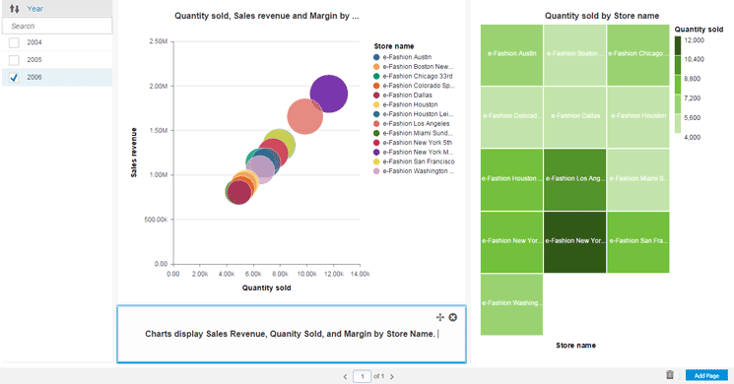This screenshot has width=734, height=384.
Task: Click the Search filter field
Action: (57, 26)
